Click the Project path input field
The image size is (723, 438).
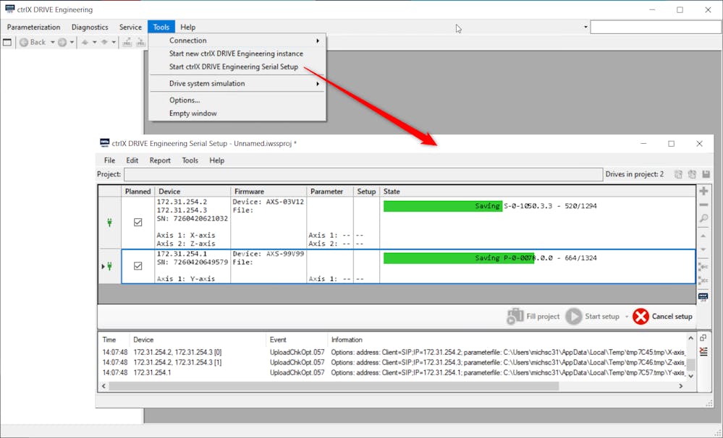[363, 174]
